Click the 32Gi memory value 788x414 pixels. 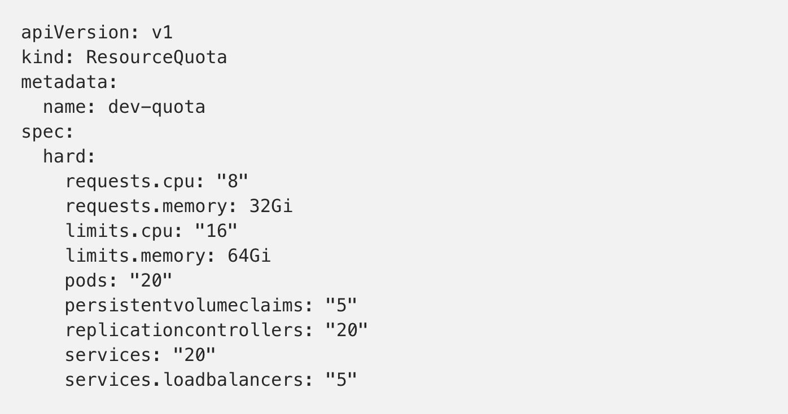271,206
